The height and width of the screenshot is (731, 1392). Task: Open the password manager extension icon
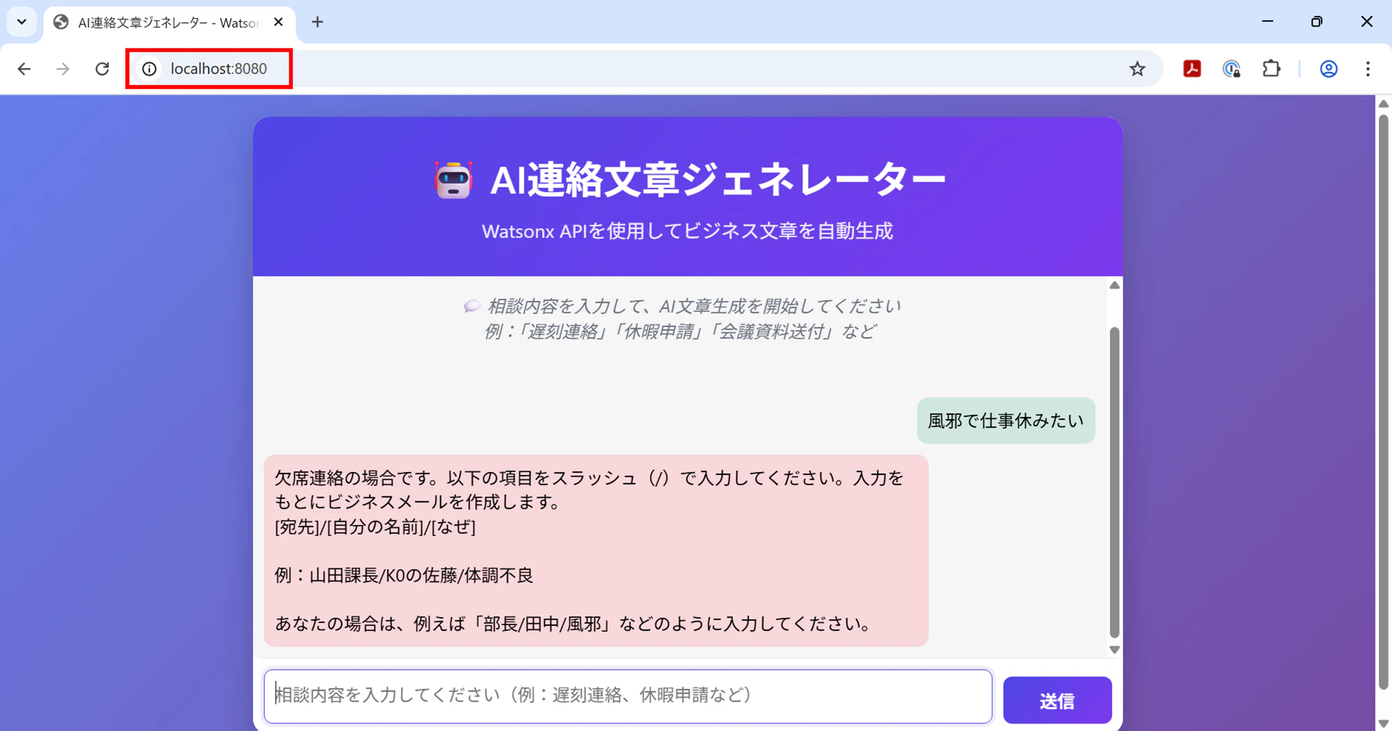tap(1231, 69)
